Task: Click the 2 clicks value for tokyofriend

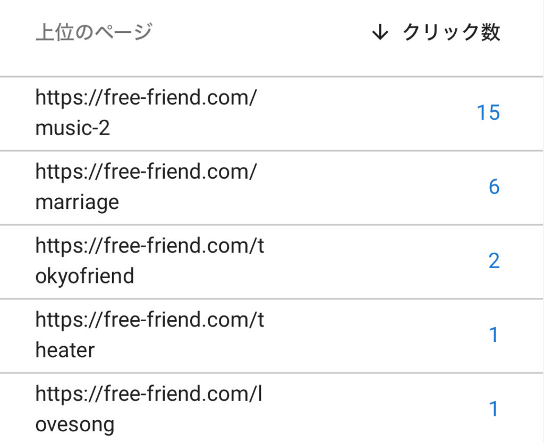Action: point(494,261)
